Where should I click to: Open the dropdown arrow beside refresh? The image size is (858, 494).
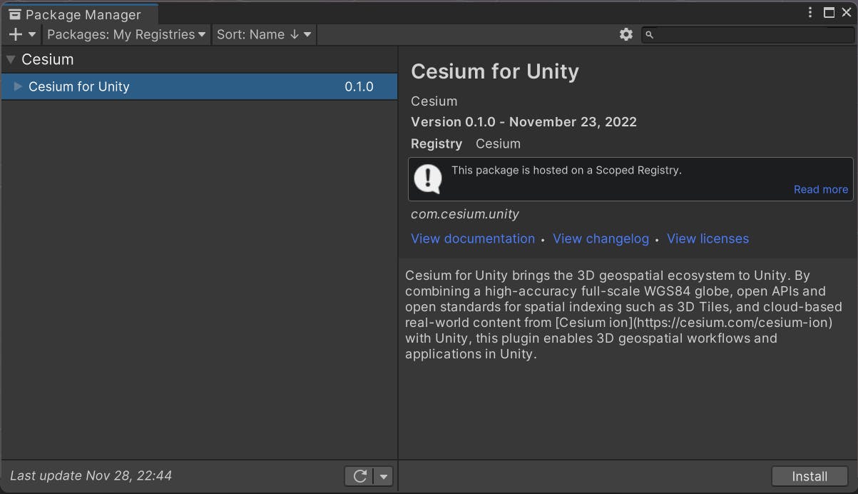(x=384, y=476)
